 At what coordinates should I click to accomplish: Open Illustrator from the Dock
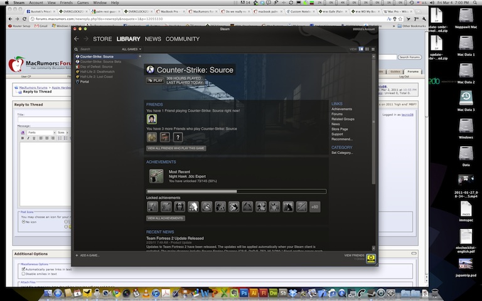[x=254, y=293]
